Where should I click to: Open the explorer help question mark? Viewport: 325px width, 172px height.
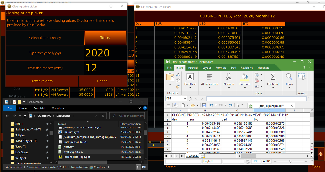coord(145,108)
